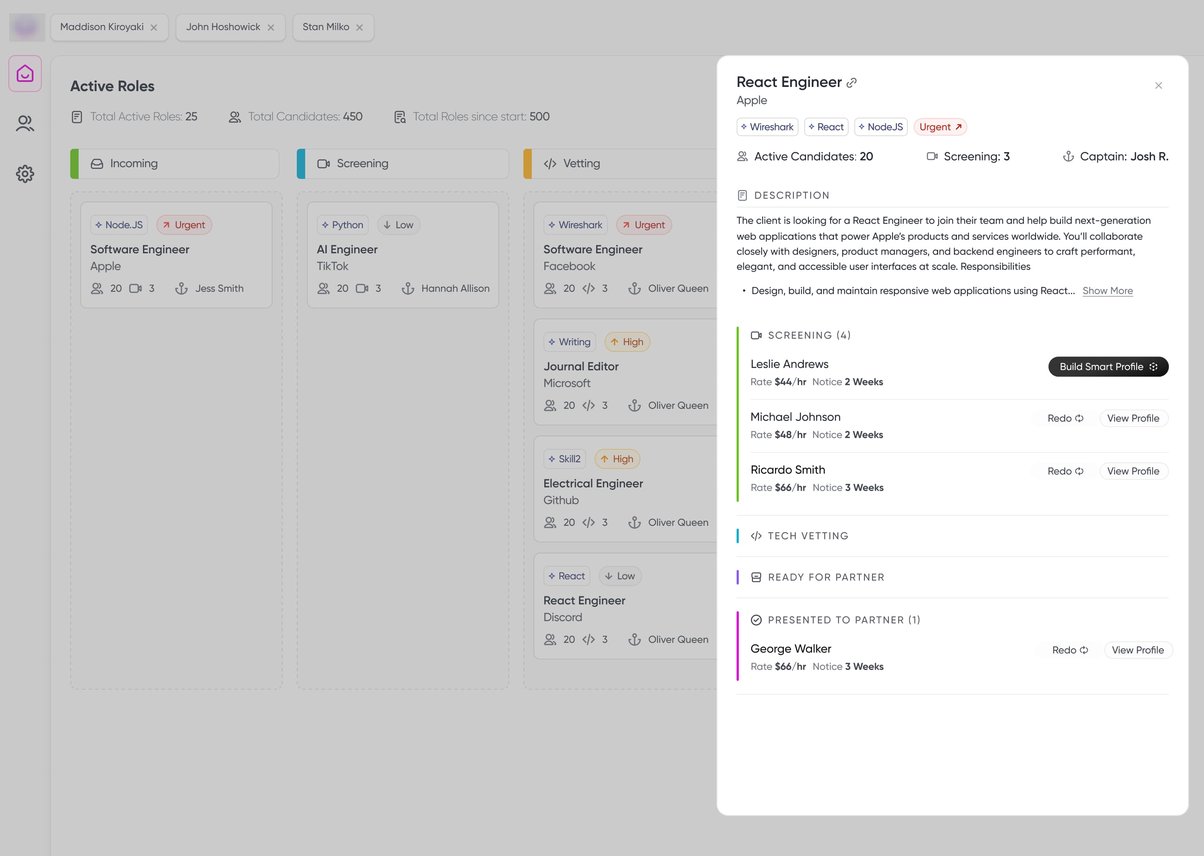Open the Settings gear in sidebar
Screen dimensions: 1204x856
[25, 173]
